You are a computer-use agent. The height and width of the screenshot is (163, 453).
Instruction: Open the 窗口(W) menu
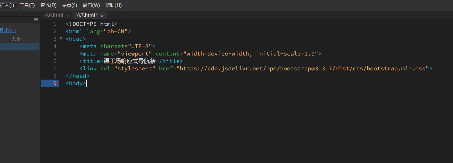click(x=91, y=5)
